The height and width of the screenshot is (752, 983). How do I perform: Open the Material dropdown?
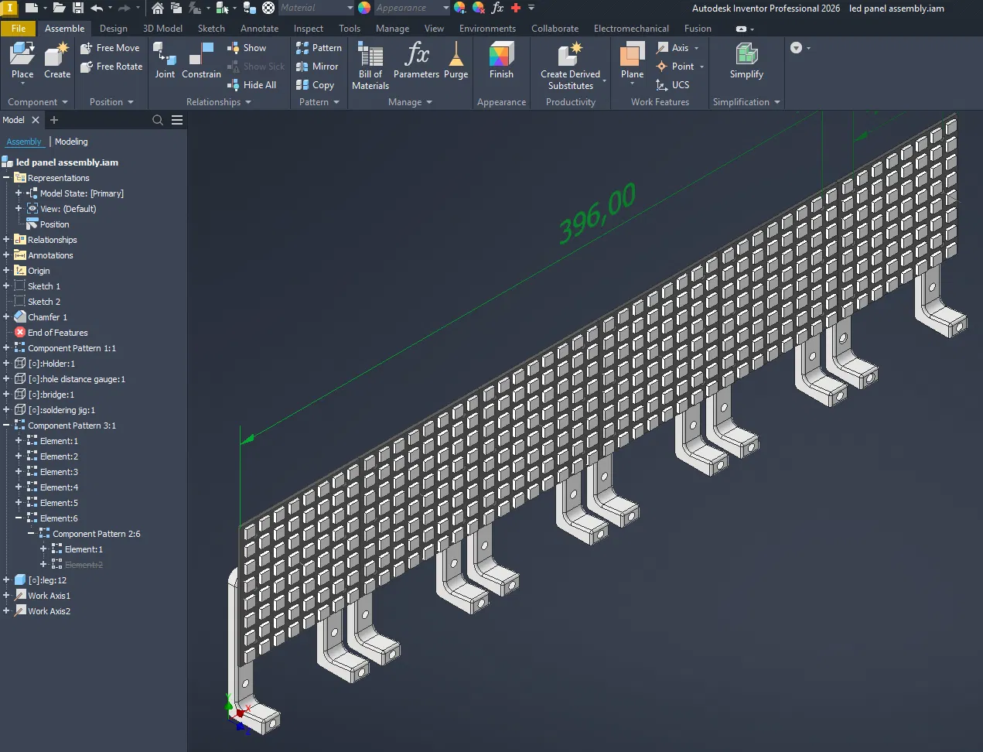[x=350, y=8]
